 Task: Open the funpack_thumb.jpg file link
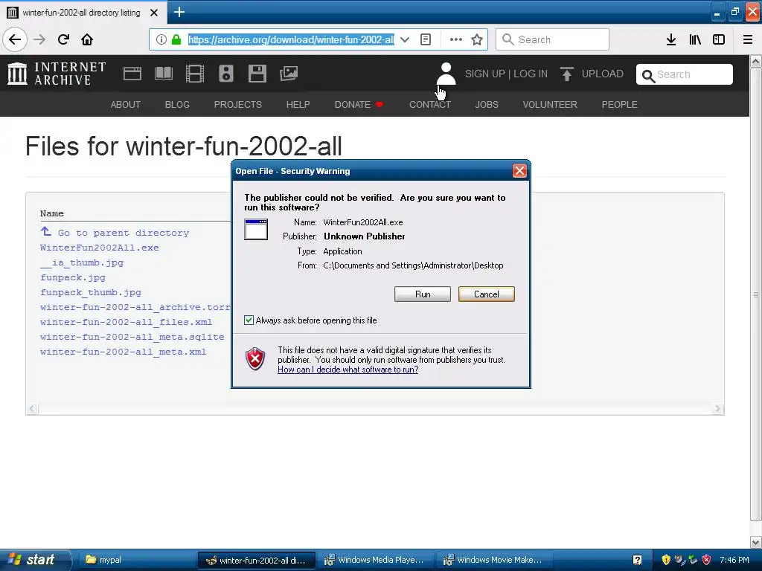point(91,292)
